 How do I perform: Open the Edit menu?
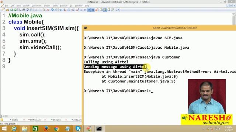pos(12,6)
